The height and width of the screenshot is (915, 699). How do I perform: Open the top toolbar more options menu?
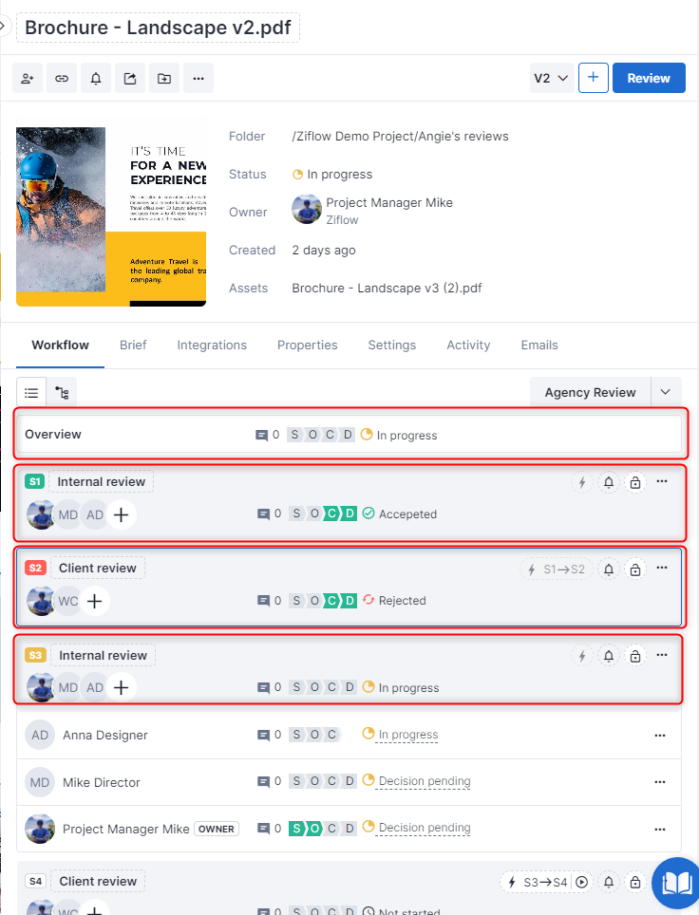coord(198,79)
